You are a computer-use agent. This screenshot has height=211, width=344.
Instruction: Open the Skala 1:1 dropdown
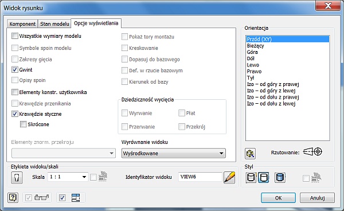(x=68, y=177)
